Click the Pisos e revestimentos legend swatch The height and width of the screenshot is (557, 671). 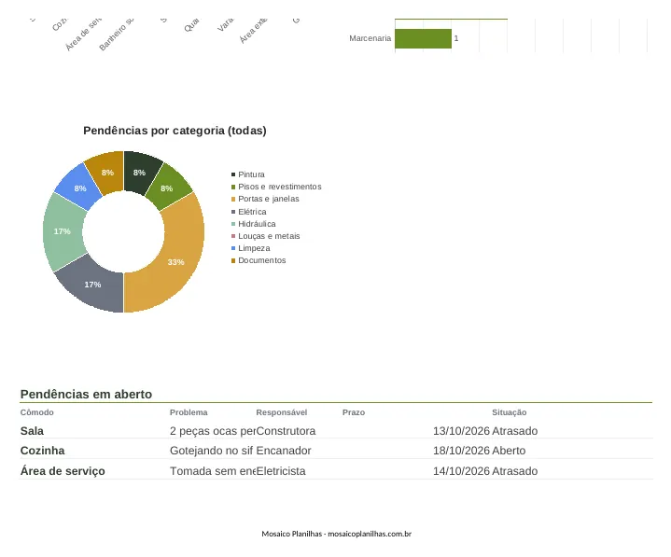[233, 187]
